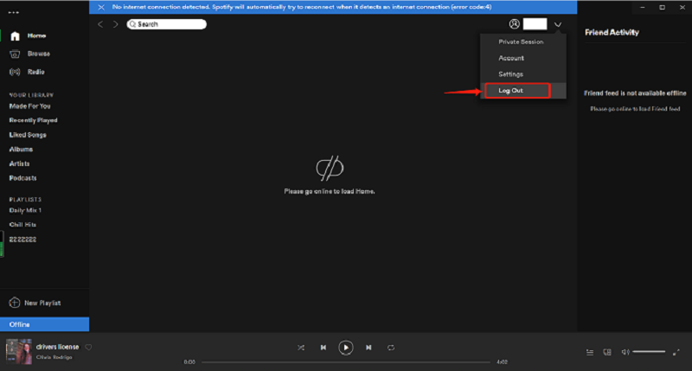Open the 2222222 playlist
692x371 pixels.
[x=23, y=240]
